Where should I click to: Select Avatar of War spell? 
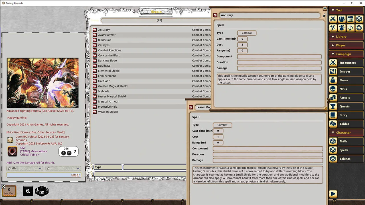pos(107,35)
